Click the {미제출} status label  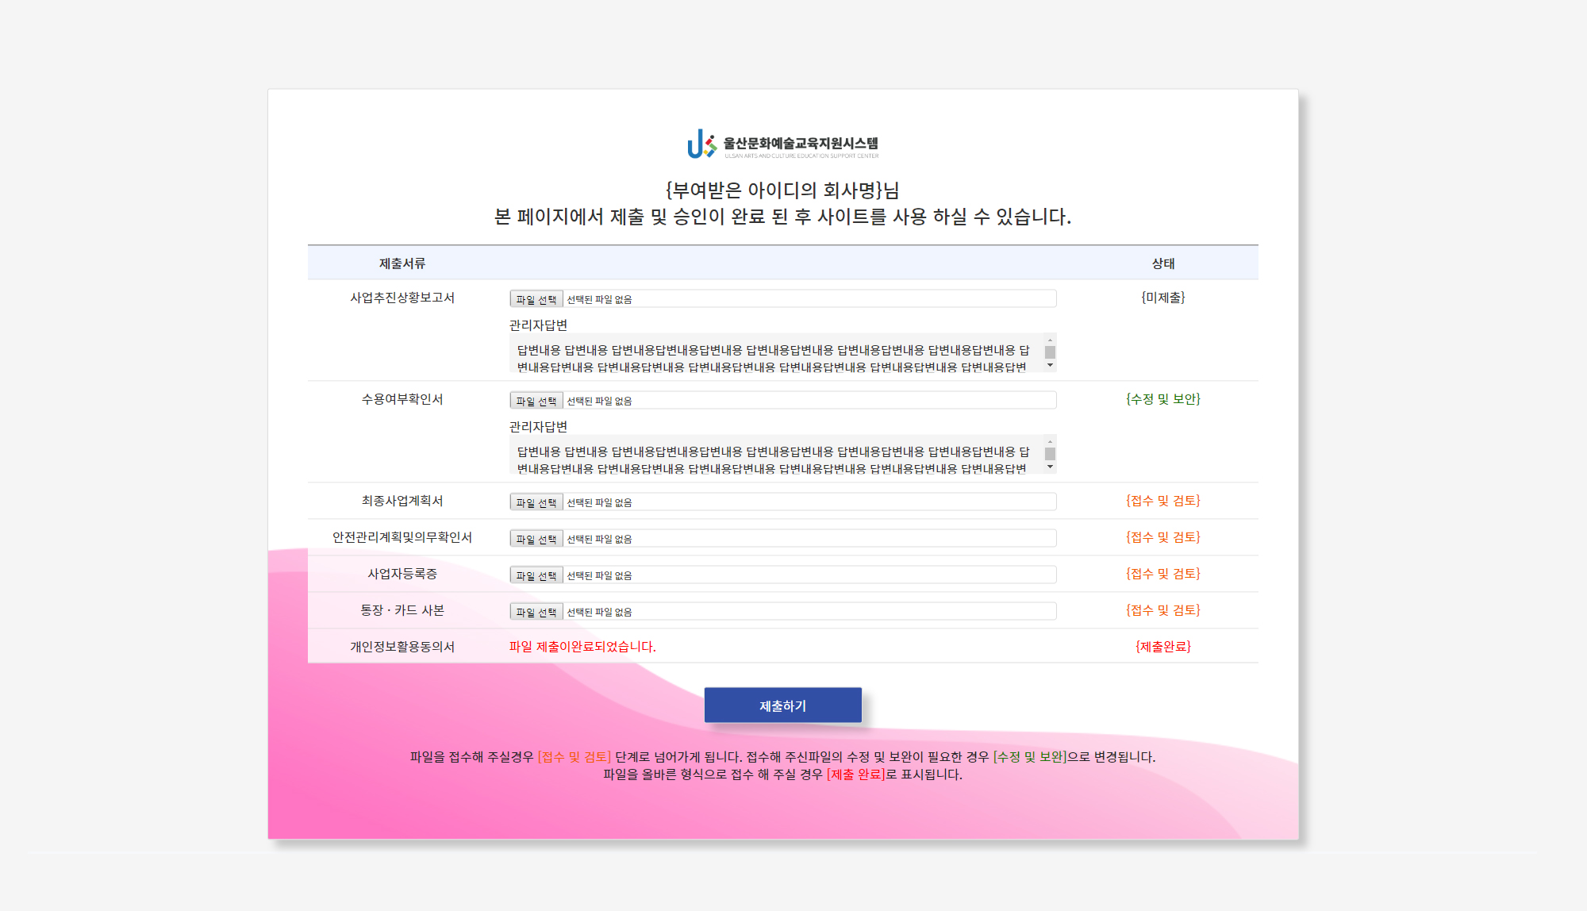tap(1162, 299)
